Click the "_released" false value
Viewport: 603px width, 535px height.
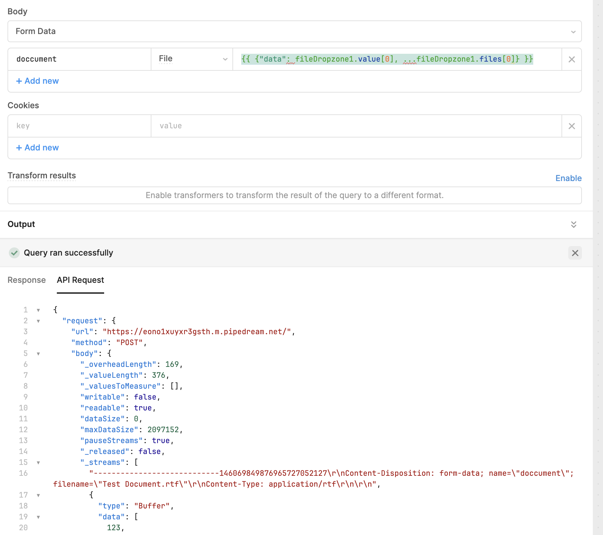(x=149, y=452)
